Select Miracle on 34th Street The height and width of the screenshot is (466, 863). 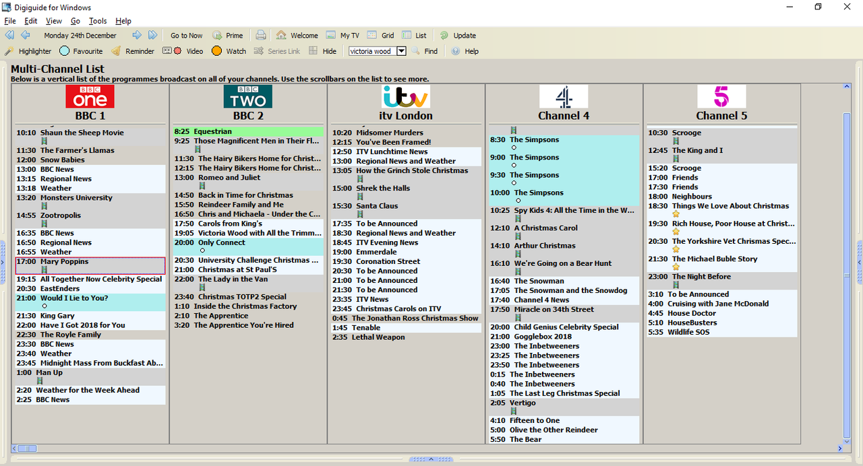(x=564, y=313)
